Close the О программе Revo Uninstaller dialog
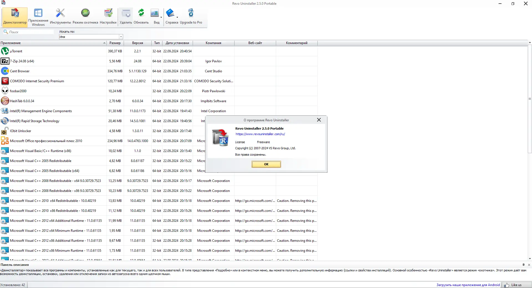Screen dimensions: 532x288 click(319, 120)
